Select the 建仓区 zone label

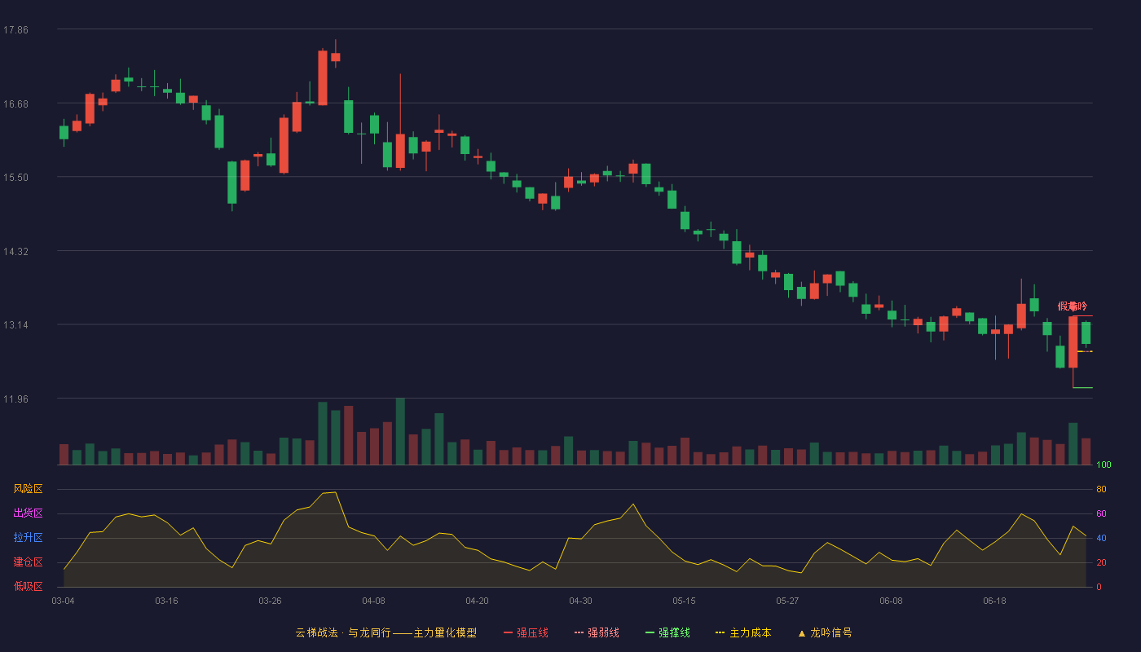28,562
